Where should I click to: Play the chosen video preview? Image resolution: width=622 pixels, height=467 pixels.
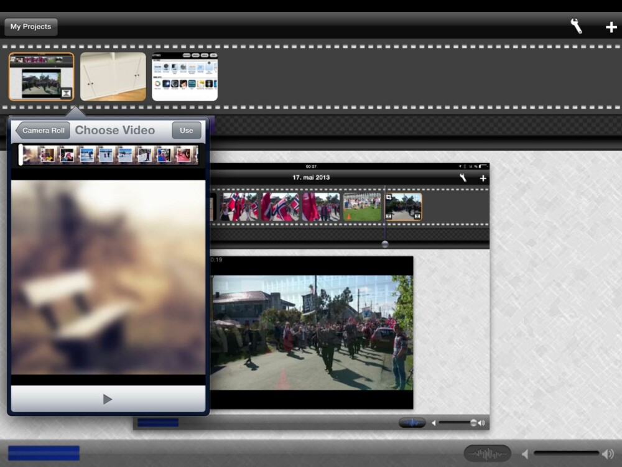click(107, 399)
